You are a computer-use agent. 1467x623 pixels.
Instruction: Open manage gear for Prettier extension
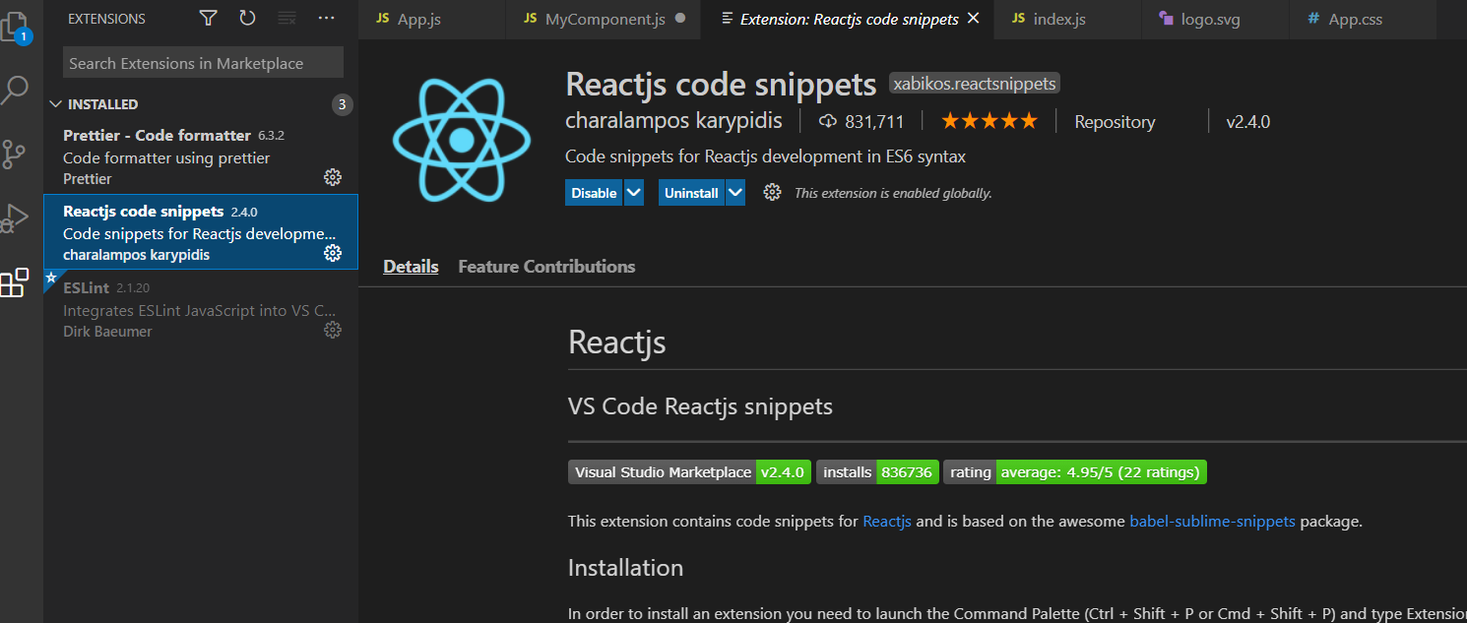(x=333, y=177)
